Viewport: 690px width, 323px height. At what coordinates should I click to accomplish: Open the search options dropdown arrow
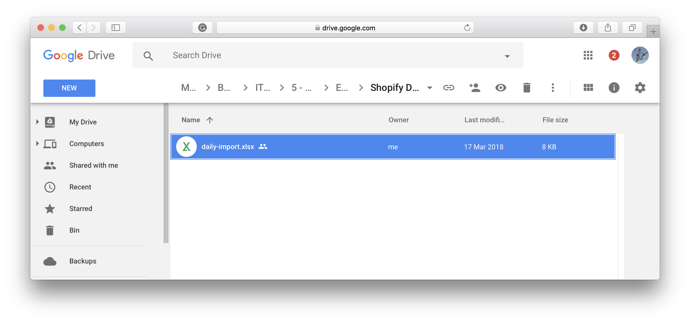[507, 56]
